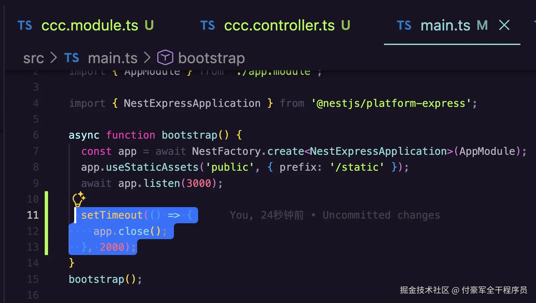This screenshot has height=303, width=536.
Task: Click the green modified-lines gutter indicator
Action: [x=46, y=223]
